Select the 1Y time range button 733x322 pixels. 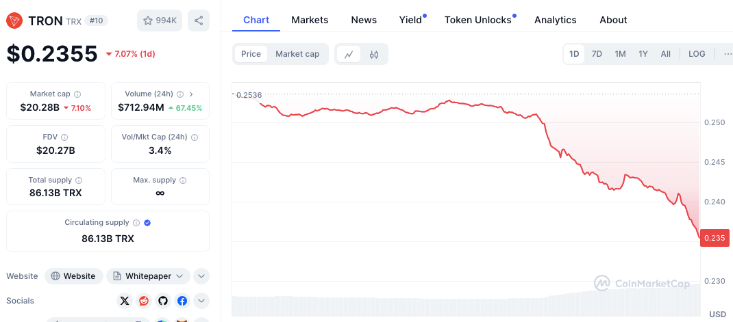[643, 54]
